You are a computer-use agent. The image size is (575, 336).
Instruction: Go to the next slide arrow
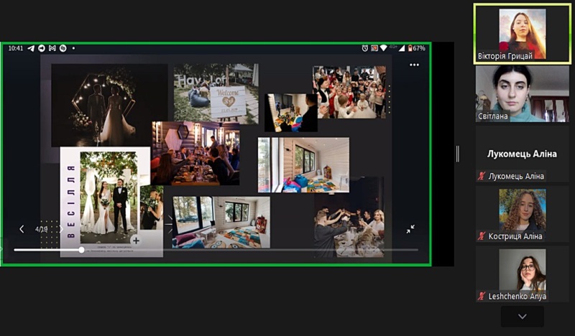(61, 229)
